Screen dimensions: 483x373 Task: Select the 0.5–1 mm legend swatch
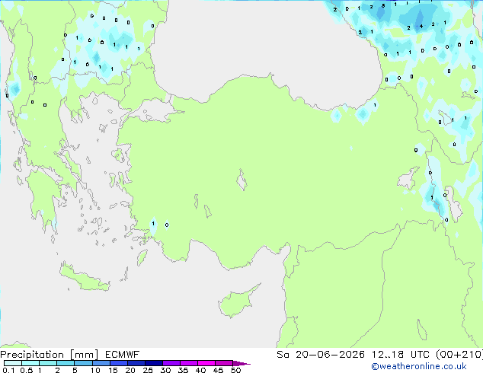point(30,363)
